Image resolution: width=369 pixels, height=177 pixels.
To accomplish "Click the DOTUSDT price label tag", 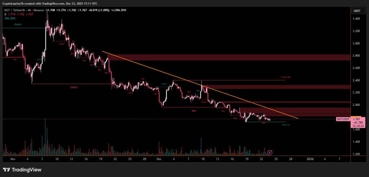I will (x=343, y=119).
